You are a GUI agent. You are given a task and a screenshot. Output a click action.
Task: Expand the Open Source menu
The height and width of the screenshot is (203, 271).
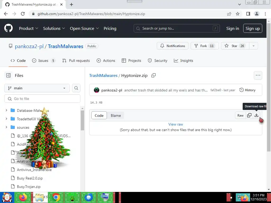click(84, 29)
